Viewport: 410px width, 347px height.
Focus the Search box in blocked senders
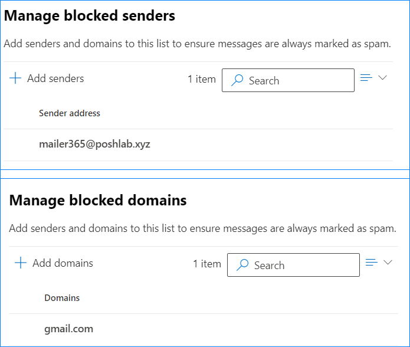point(288,80)
